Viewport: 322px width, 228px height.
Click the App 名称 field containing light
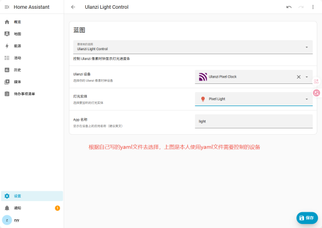point(254,121)
